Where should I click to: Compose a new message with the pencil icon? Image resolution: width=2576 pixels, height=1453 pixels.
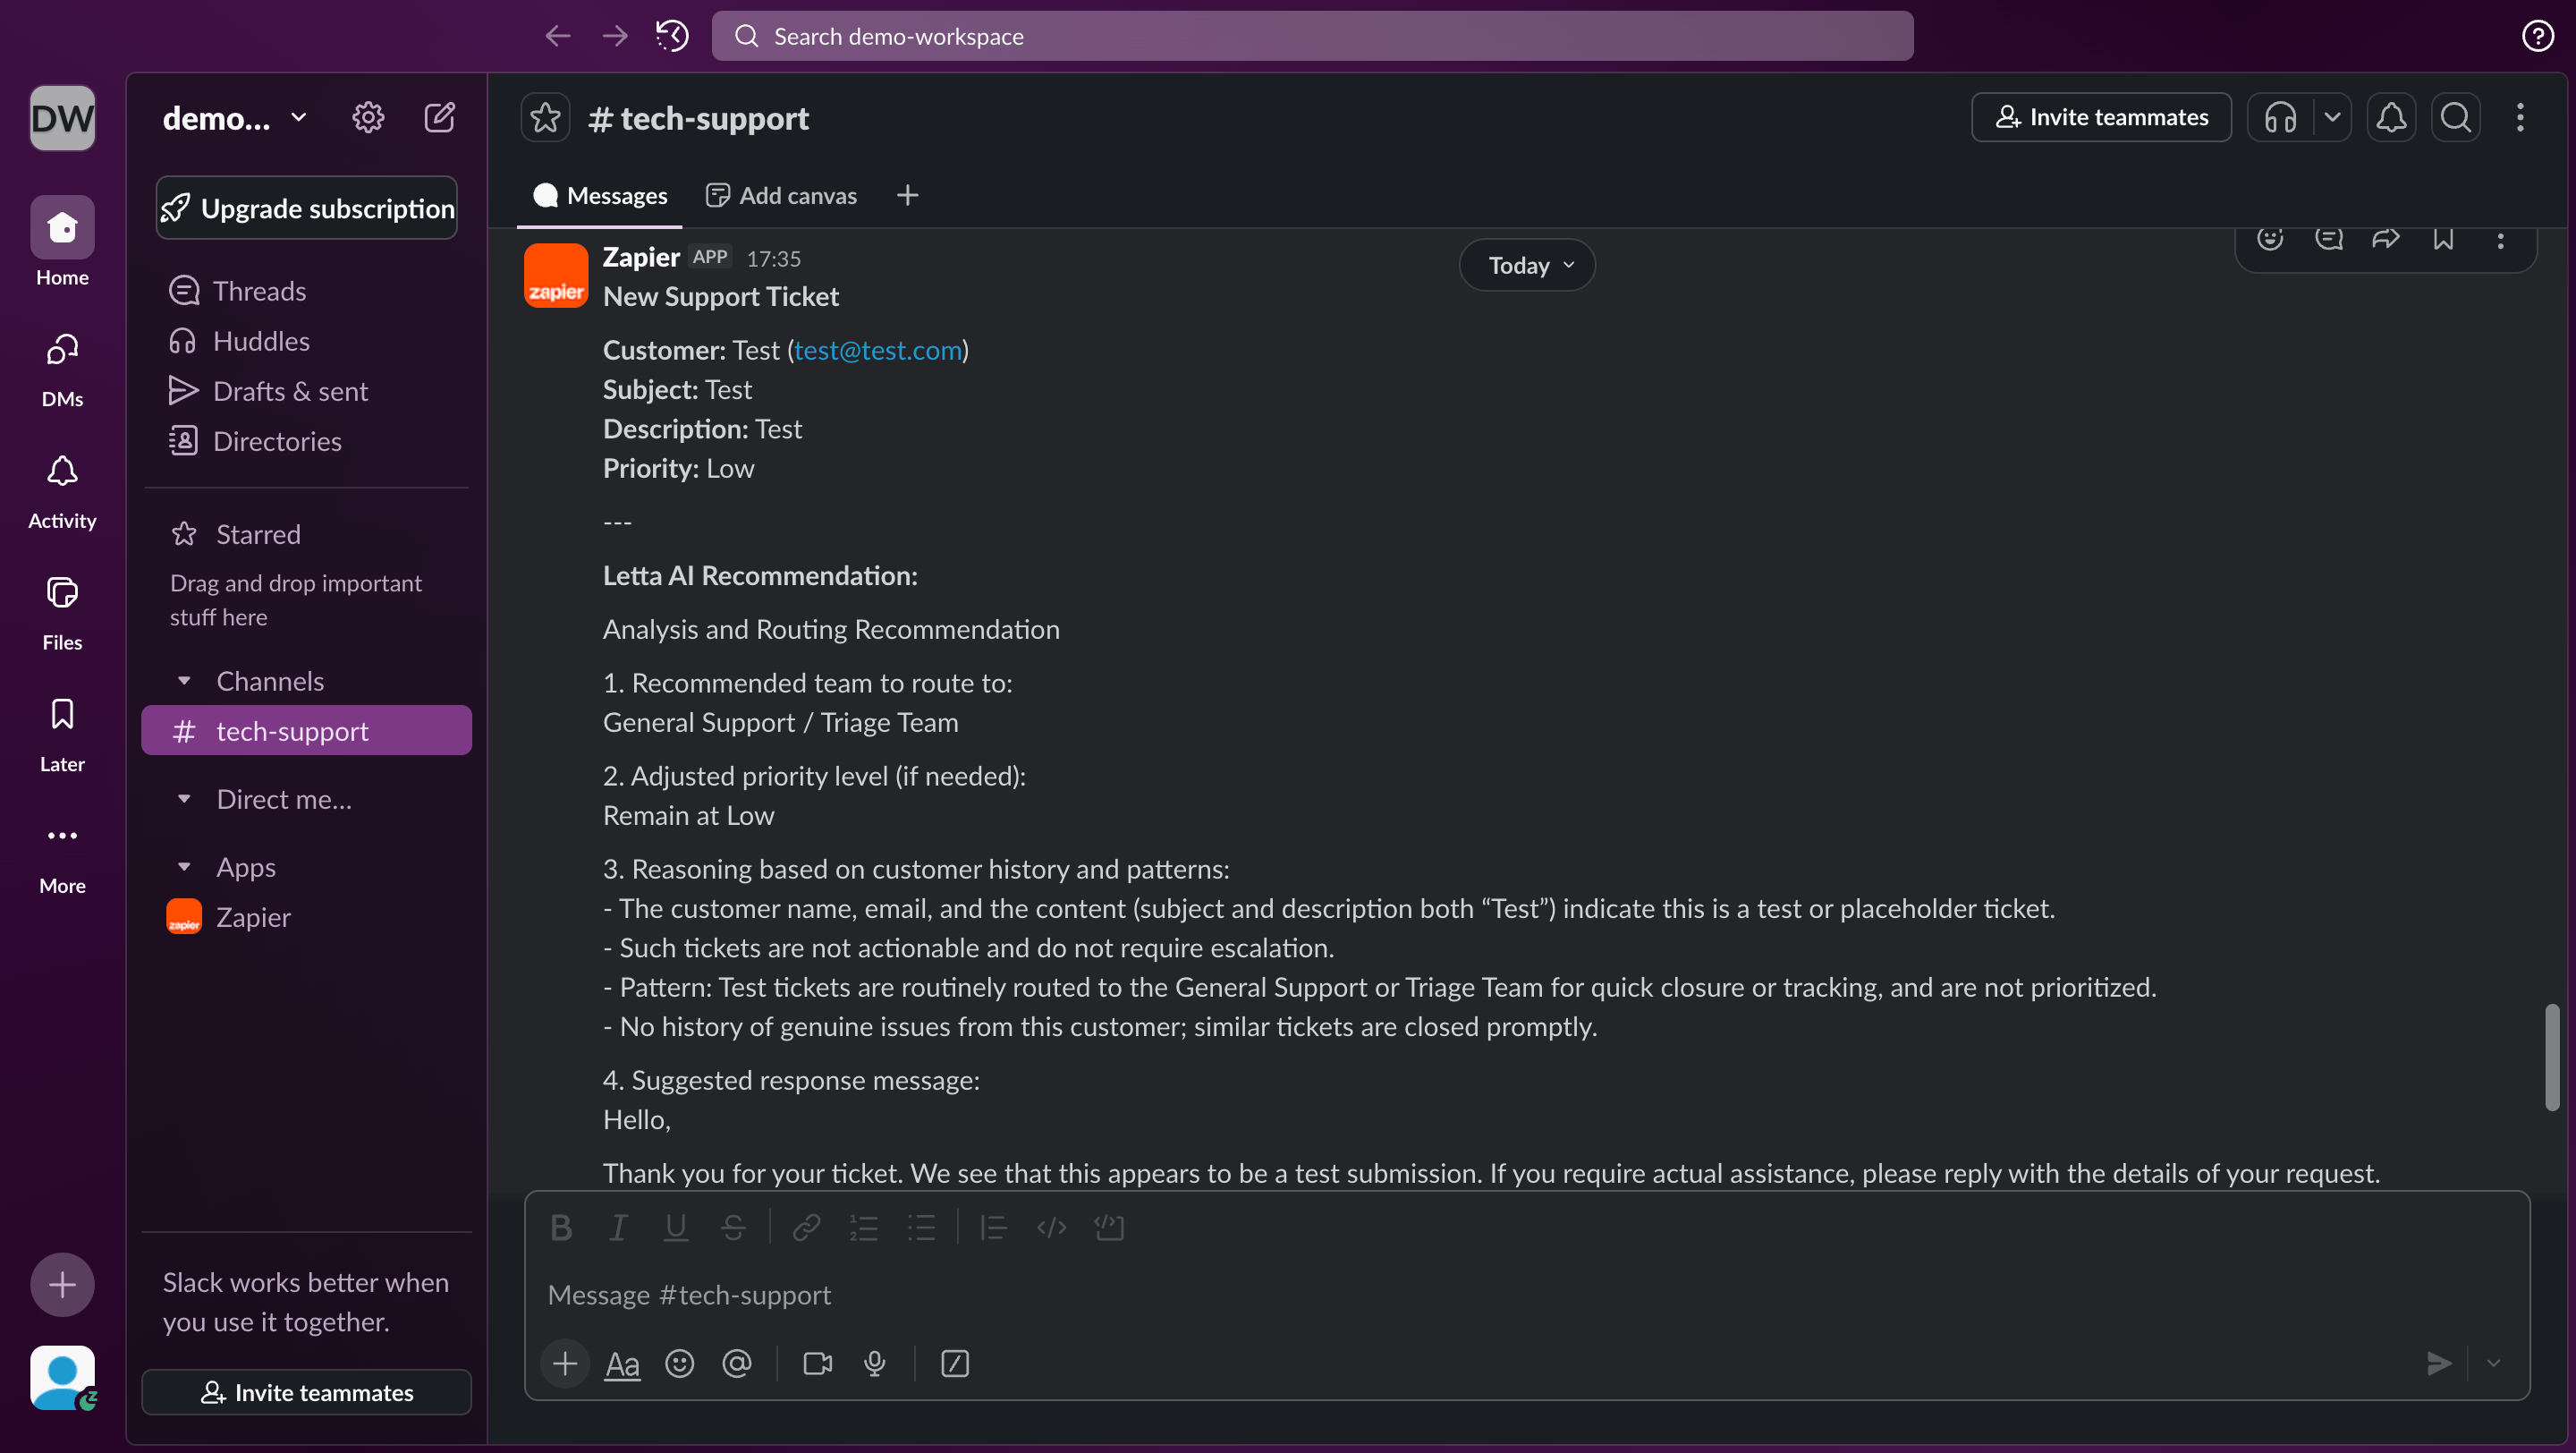click(x=440, y=116)
